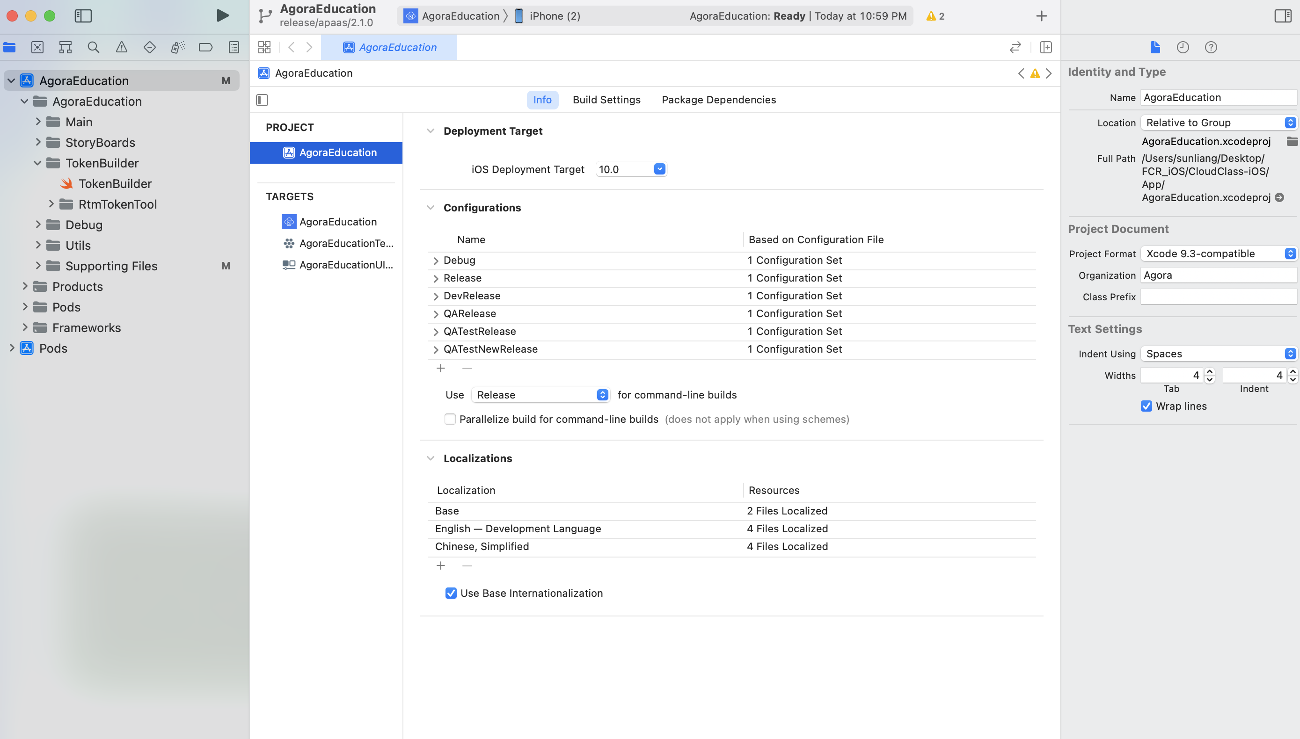The height and width of the screenshot is (739, 1300).
Task: Click the plus button in the toolbar
Action: tap(1042, 16)
